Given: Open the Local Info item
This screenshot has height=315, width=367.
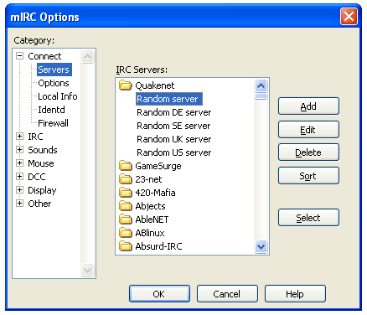Looking at the screenshot, I should point(58,96).
